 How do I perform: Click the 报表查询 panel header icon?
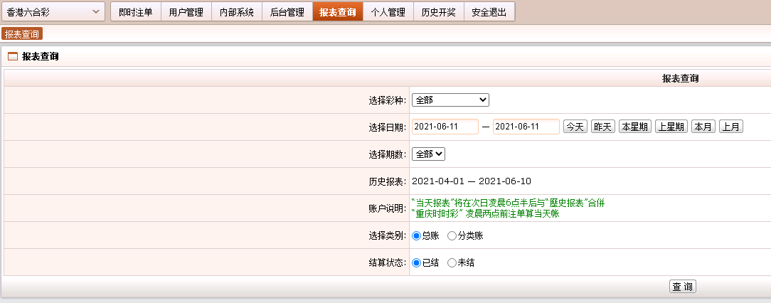click(12, 56)
